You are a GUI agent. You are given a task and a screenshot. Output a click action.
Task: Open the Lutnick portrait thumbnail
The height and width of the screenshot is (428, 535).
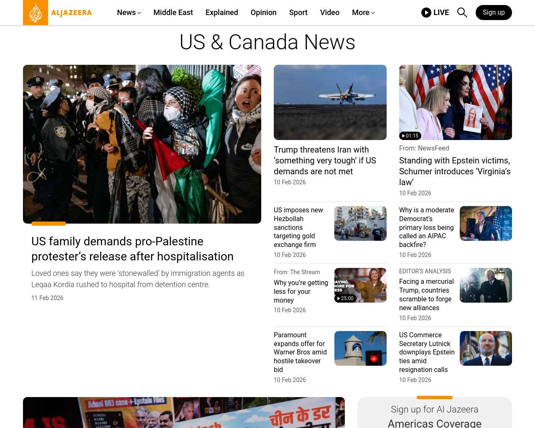(486, 348)
